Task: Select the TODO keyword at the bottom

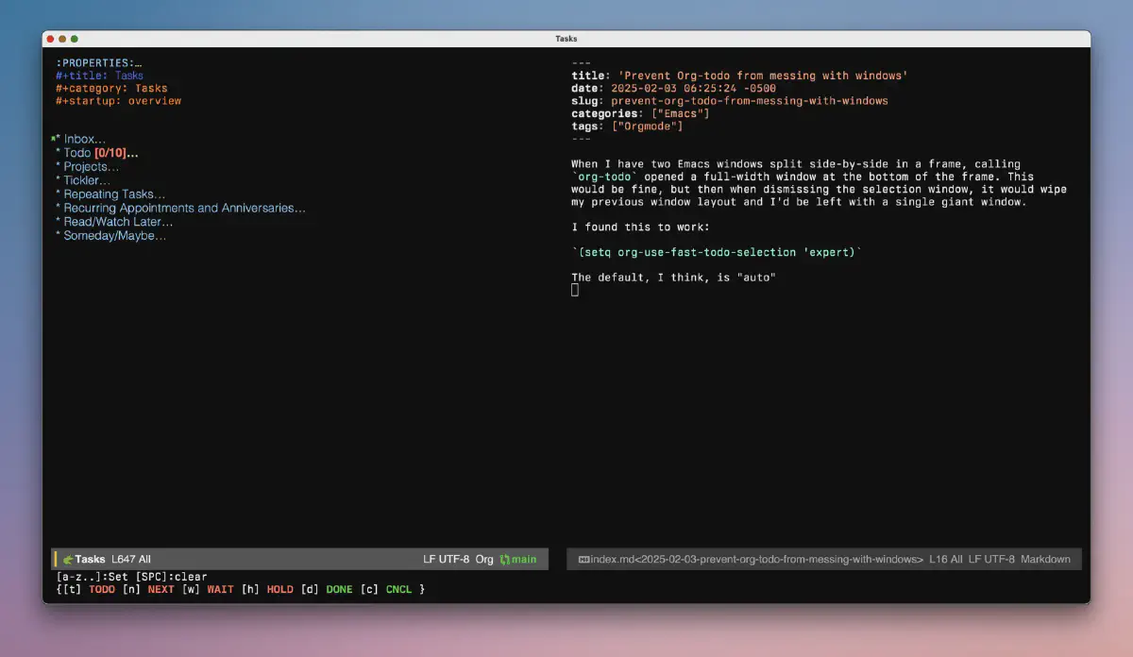Action: point(101,589)
